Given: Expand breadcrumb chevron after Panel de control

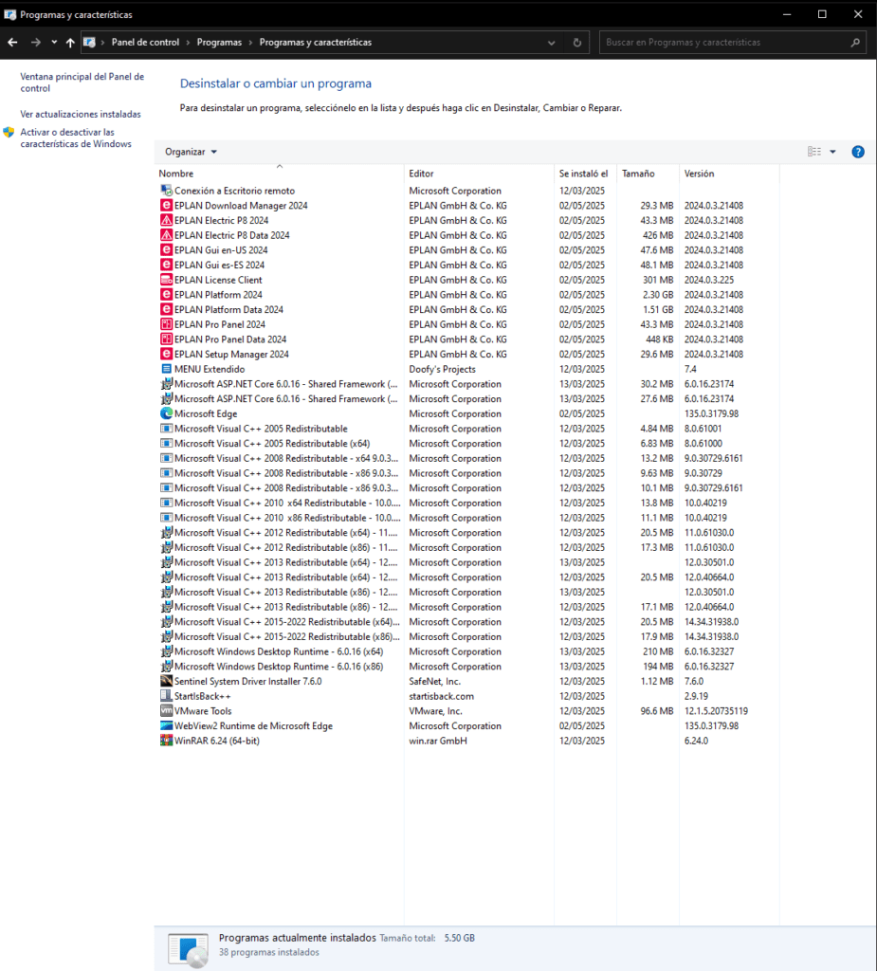Looking at the screenshot, I should point(188,42).
